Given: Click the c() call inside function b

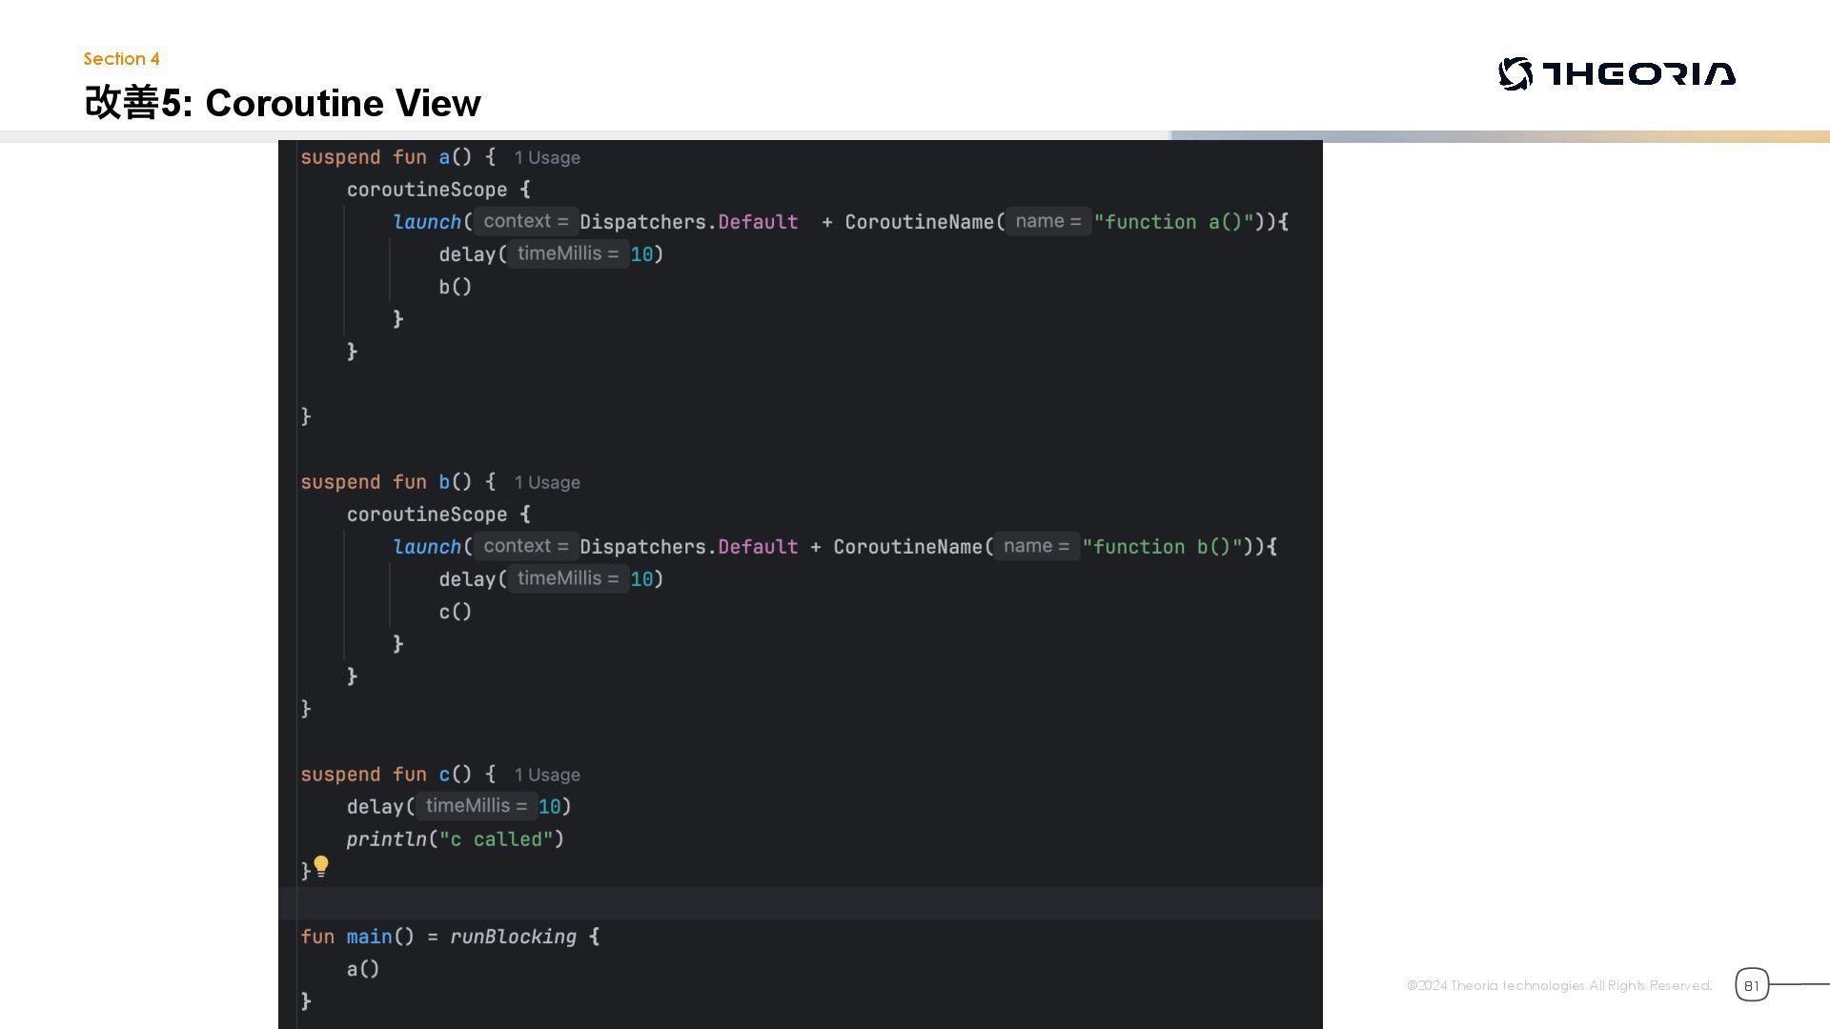Looking at the screenshot, I should [x=455, y=612].
